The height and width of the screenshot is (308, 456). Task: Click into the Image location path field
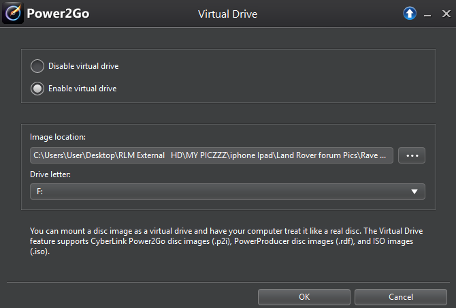tap(212, 155)
